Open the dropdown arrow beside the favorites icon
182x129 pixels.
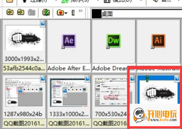click(66, 13)
